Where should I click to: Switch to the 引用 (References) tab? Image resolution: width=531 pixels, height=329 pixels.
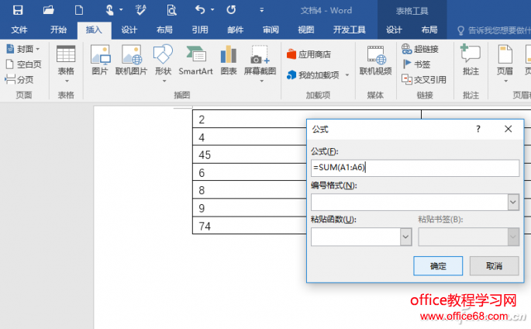coord(200,29)
